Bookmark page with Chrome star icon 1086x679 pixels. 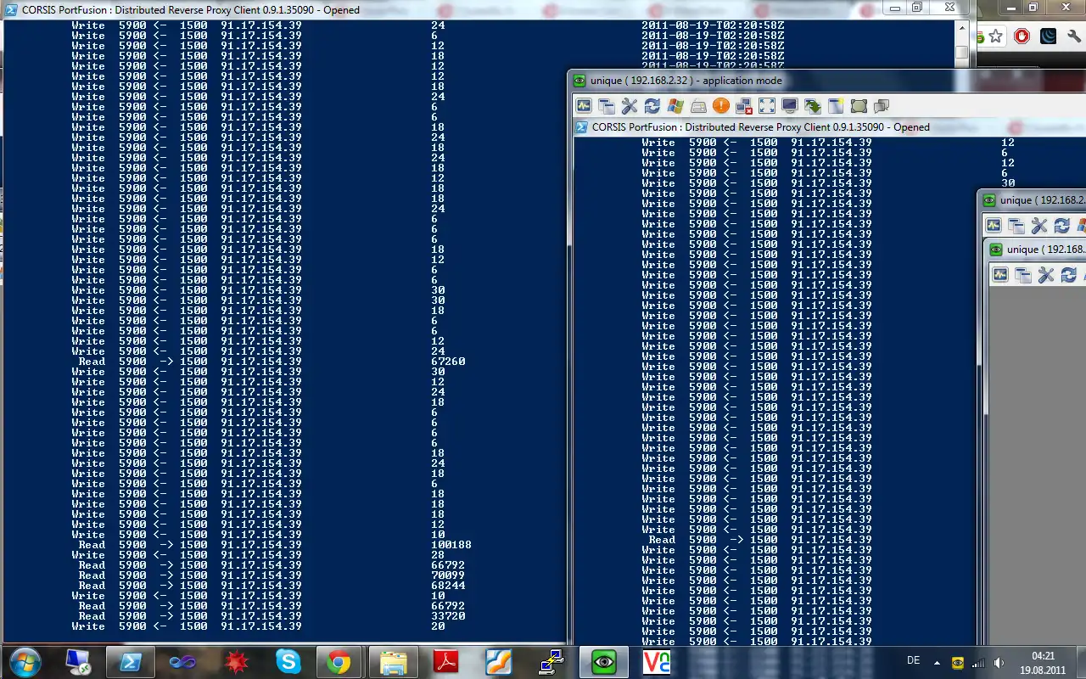tap(996, 36)
